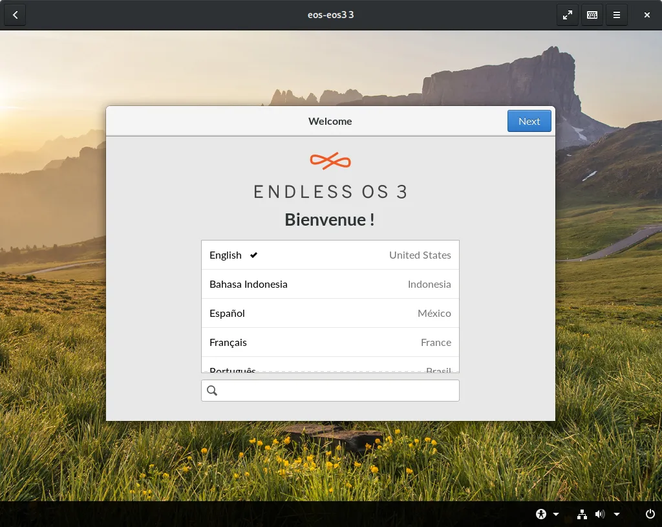Select Español México as the language

click(x=330, y=313)
